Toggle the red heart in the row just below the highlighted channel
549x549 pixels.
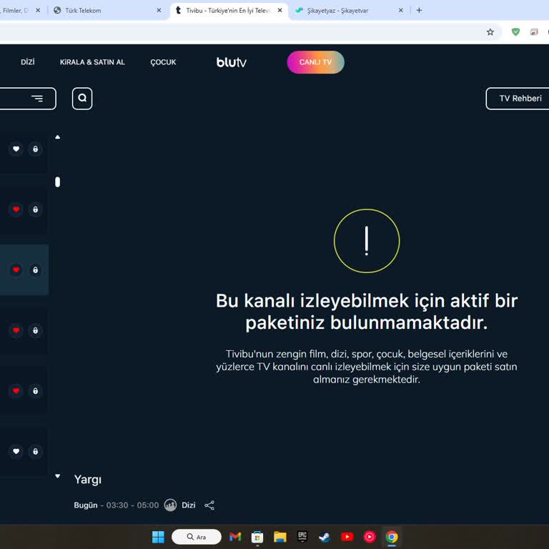click(x=16, y=330)
